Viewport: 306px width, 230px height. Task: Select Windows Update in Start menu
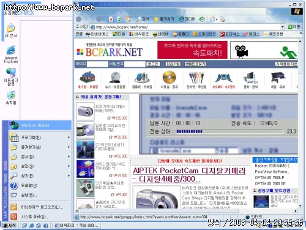40,125
